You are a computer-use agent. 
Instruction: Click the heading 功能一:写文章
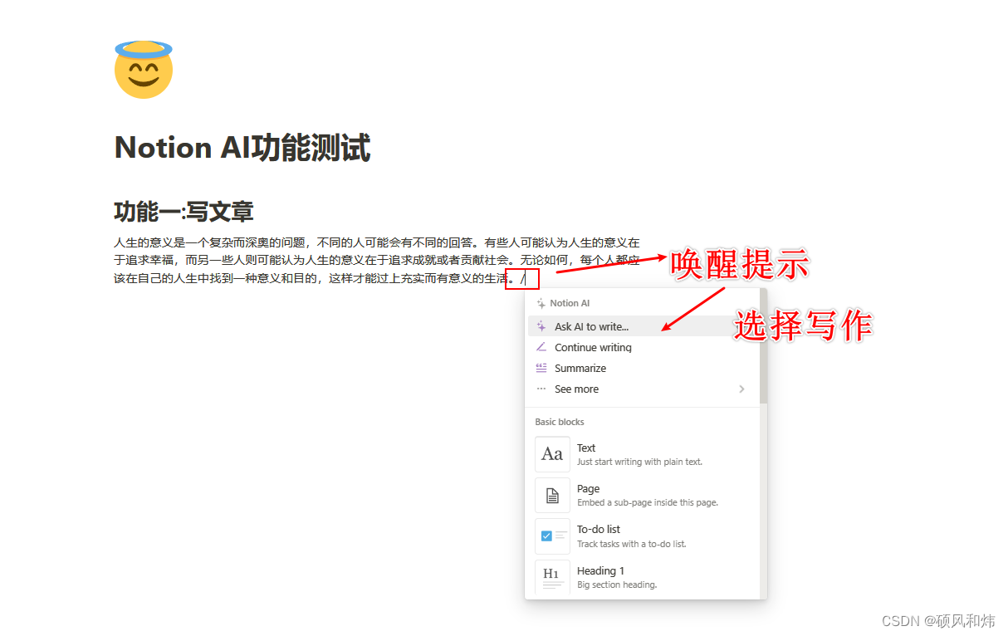click(183, 212)
